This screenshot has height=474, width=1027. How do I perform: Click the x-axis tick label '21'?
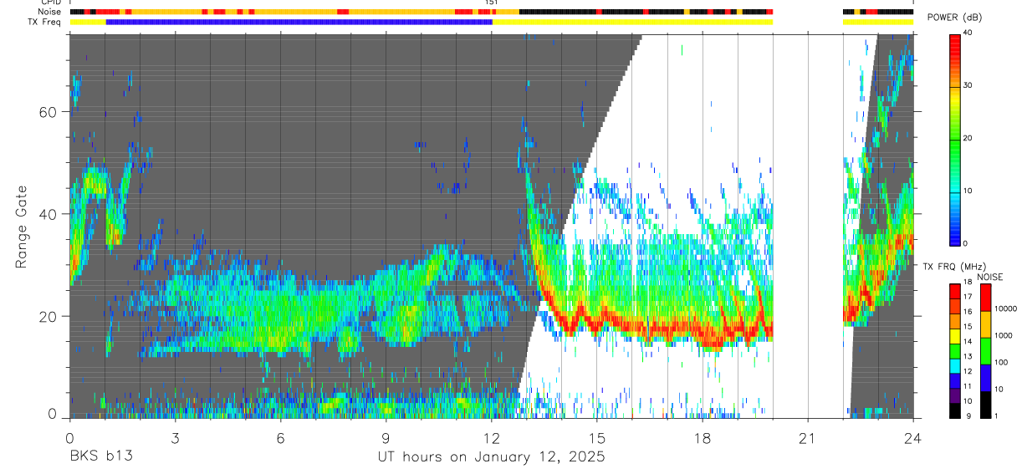click(x=808, y=437)
